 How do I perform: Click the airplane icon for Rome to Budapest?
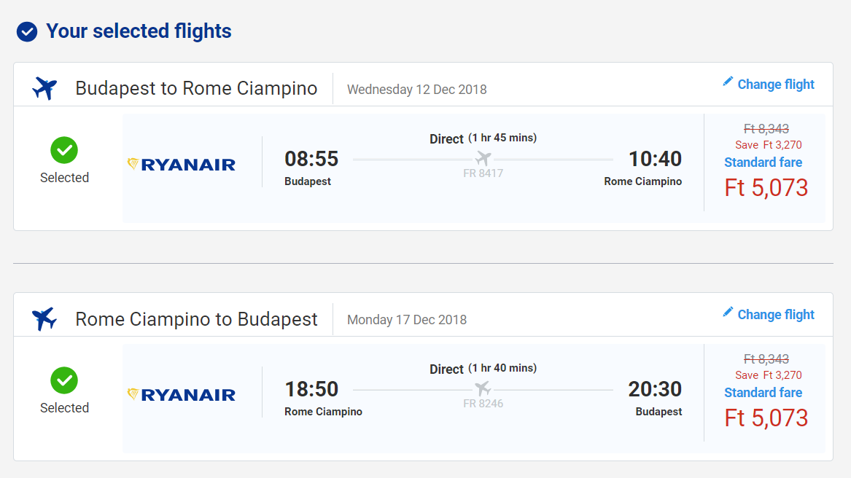(x=44, y=319)
